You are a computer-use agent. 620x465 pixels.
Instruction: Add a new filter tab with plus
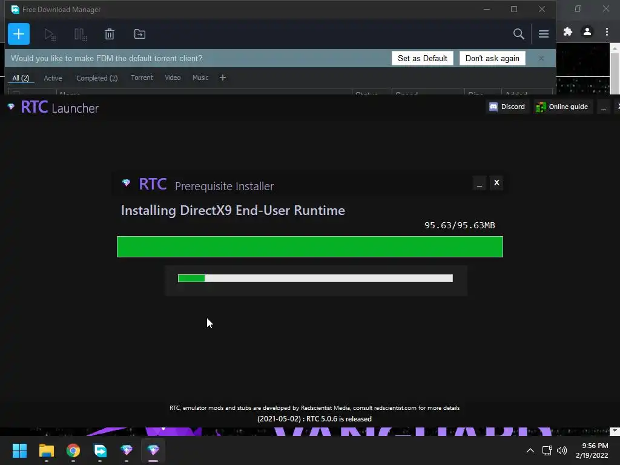click(223, 77)
